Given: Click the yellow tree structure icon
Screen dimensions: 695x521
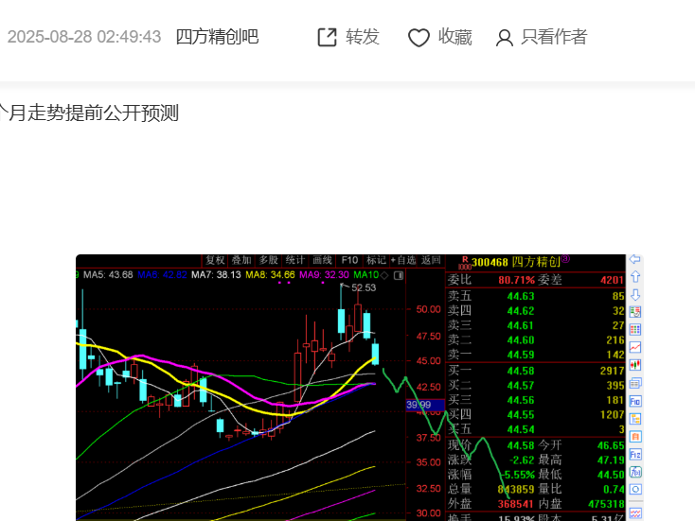Looking at the screenshot, I should click(635, 419).
